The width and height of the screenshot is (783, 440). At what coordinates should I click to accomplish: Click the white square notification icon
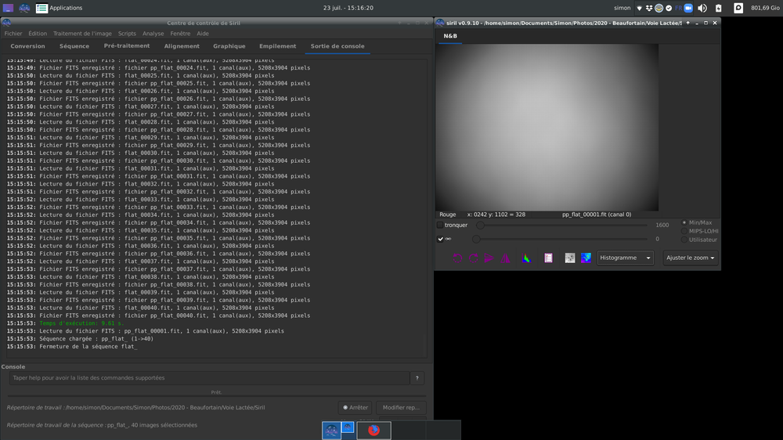[x=738, y=8]
